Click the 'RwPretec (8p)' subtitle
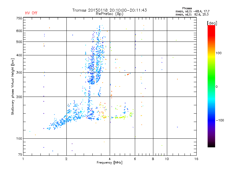The height and width of the screenshot is (173, 231). pos(109,14)
